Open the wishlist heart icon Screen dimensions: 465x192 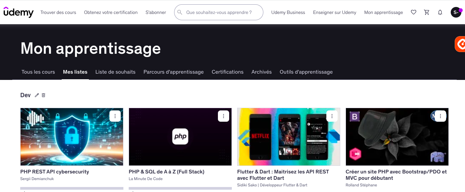pos(413,12)
